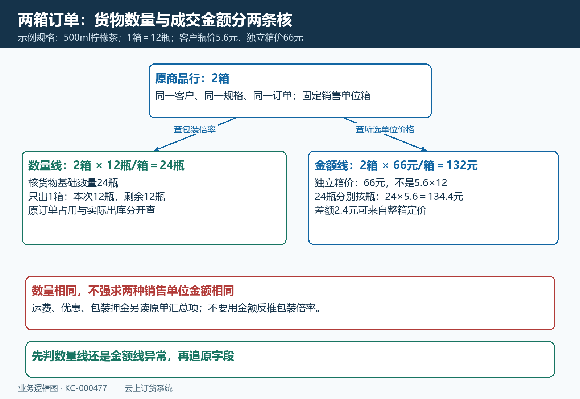Screen dimensions: 580x399
Task: Select the red heading 数量相同，不强求两种销售单位金额相同
Action: [x=133, y=291]
